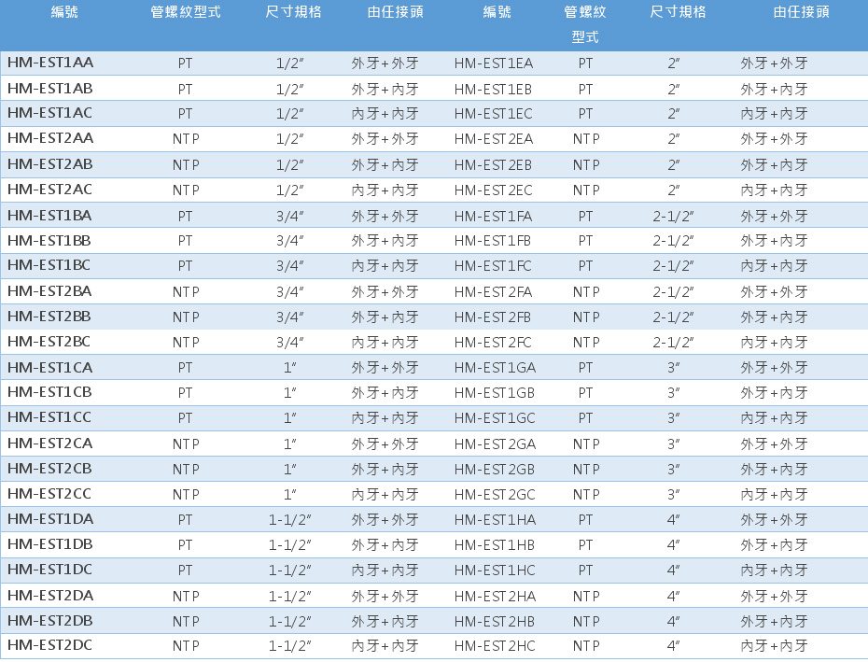This screenshot has width=868, height=662.
Task: Select the HM-EST2AB product code
Action: tap(50, 163)
